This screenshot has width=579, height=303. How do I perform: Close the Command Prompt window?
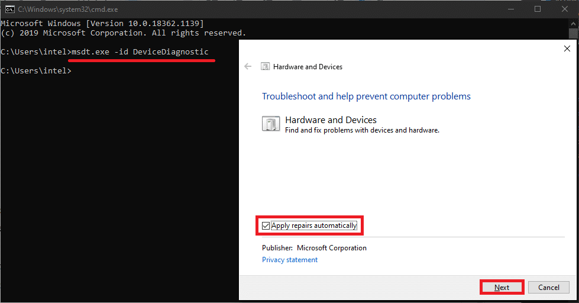point(564,9)
